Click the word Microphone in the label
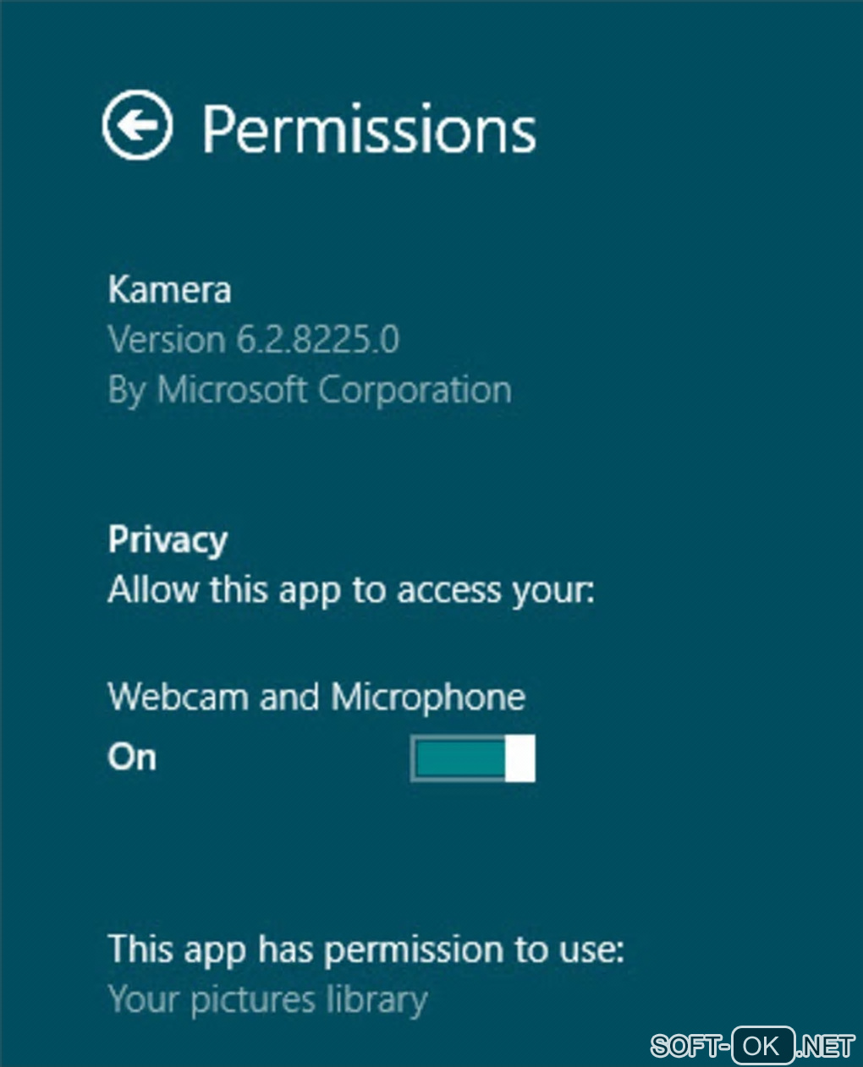Image resolution: width=863 pixels, height=1067 pixels. 428,698
